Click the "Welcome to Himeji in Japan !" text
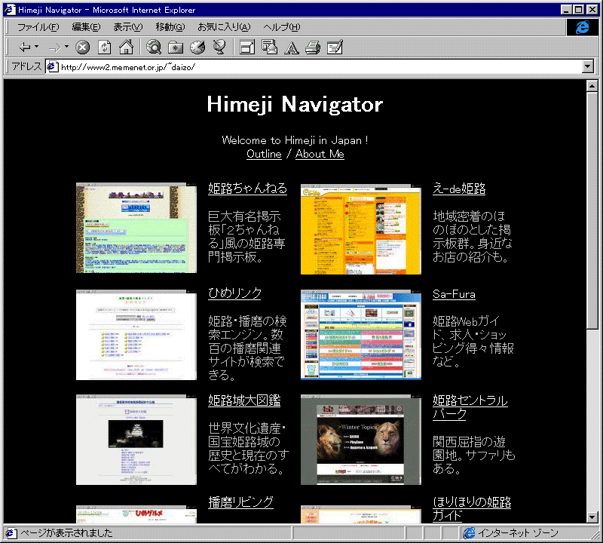Screen dimensions: 603x543 pos(295,140)
